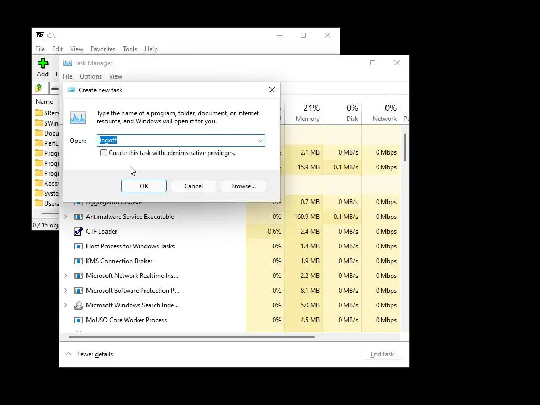Click the Task Manager title icon
The width and height of the screenshot is (540, 405).
[67, 63]
